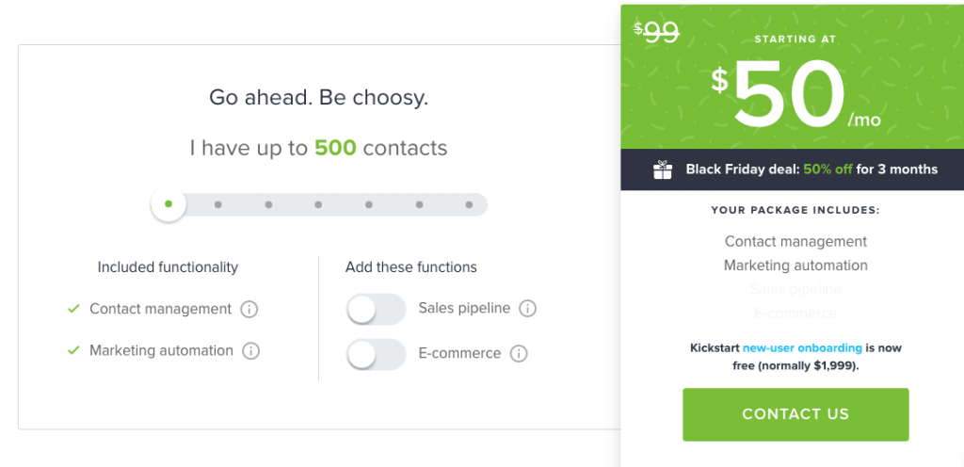Open the E-commerce info icon

pyautogui.click(x=519, y=354)
